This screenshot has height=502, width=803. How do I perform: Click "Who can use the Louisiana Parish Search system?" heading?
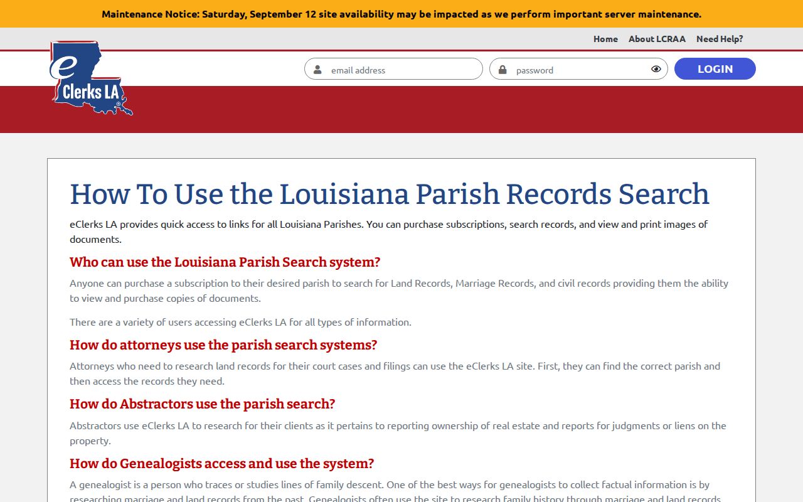(225, 262)
